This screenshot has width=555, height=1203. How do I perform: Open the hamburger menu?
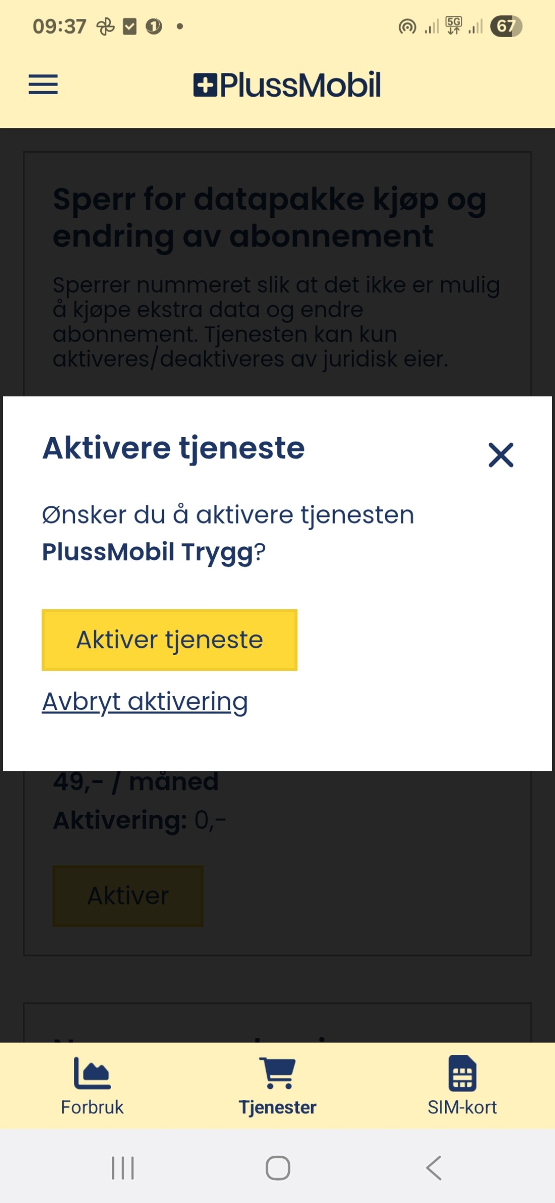(43, 84)
